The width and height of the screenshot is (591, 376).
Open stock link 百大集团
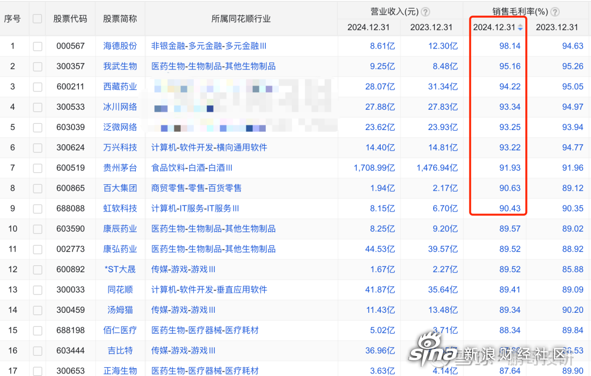[x=120, y=188]
